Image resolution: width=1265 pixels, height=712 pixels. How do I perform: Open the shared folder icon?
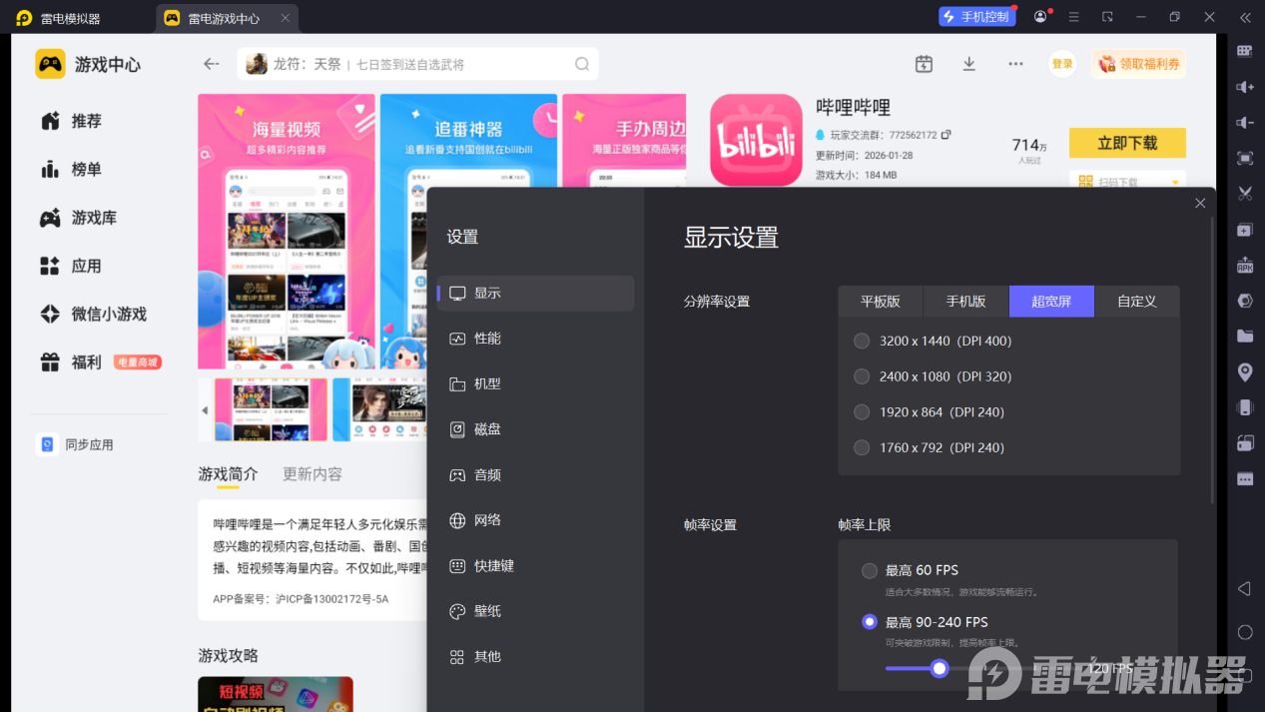(x=1245, y=336)
